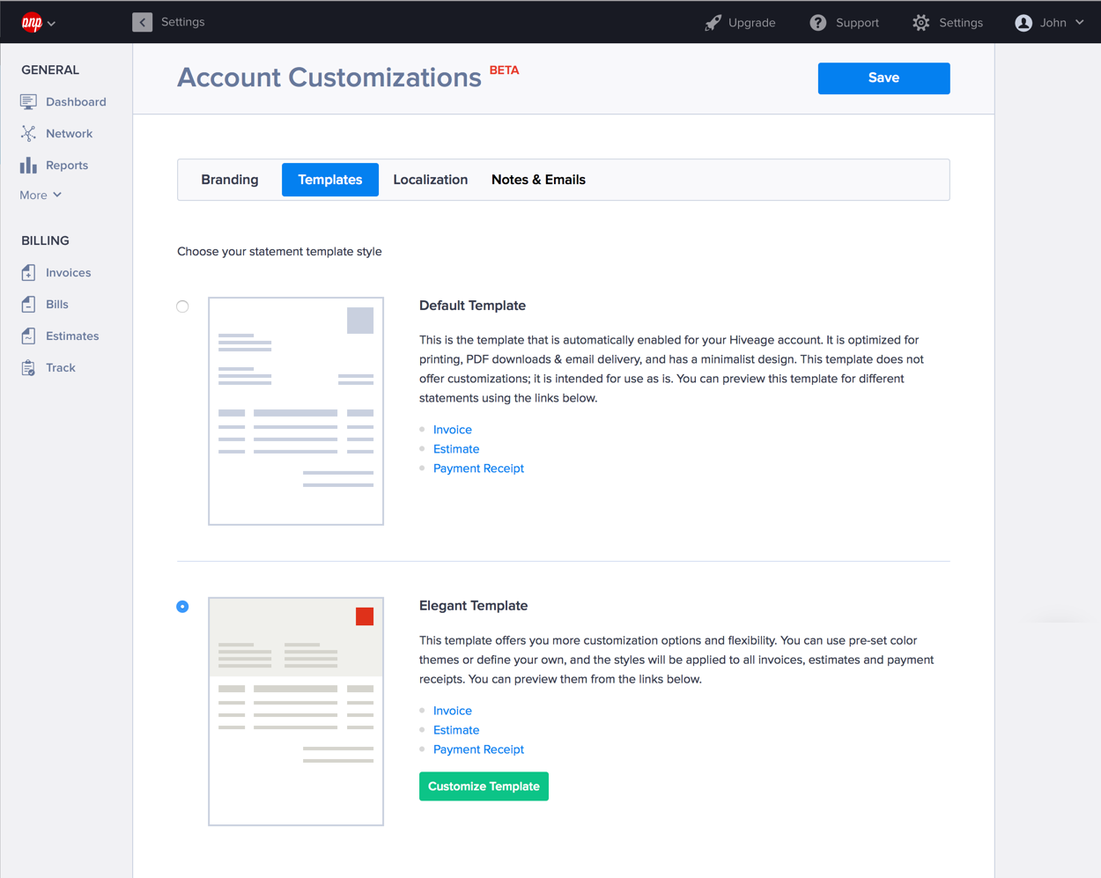Open the company logo dropdown
Image resolution: width=1101 pixels, height=878 pixels.
(x=38, y=23)
